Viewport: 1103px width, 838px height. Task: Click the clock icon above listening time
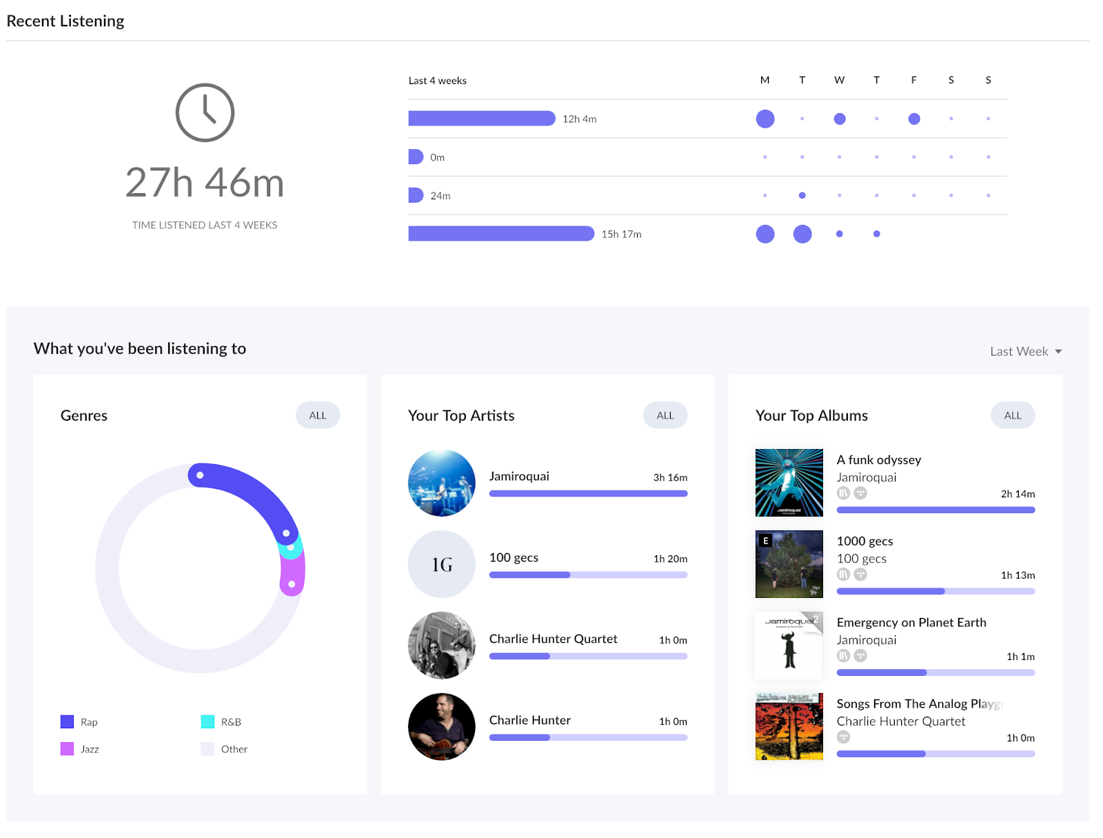point(205,112)
